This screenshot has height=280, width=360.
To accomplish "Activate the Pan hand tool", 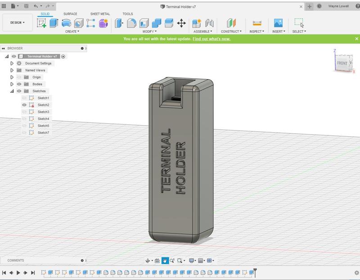I will 165,261.
